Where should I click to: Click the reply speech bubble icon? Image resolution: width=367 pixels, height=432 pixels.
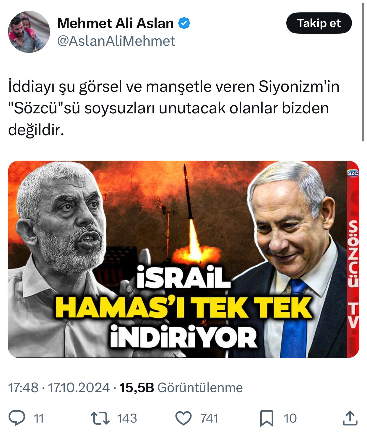[17, 418]
